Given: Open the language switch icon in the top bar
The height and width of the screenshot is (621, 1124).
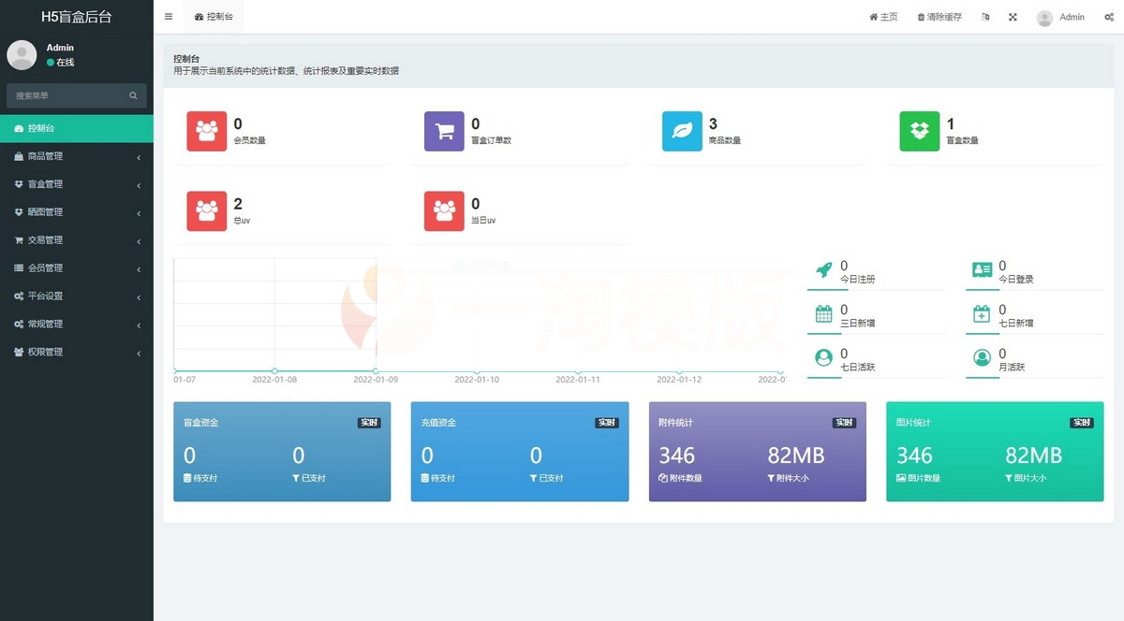Looking at the screenshot, I should (985, 17).
